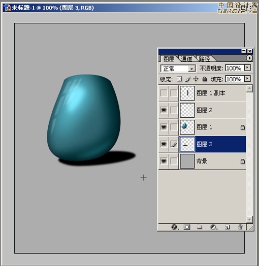Click thumbnail of 图层 2
Screen dimensions: 259x266
point(187,110)
